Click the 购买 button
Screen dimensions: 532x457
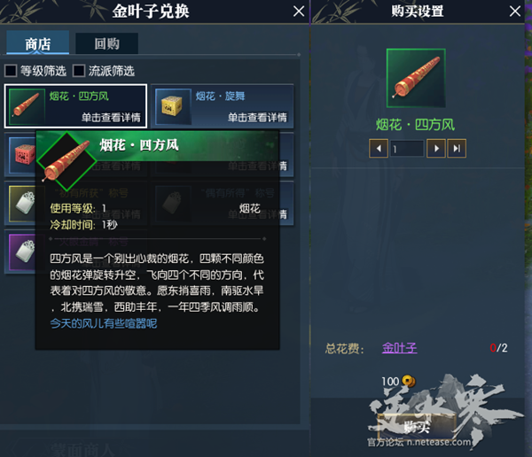[x=417, y=427]
